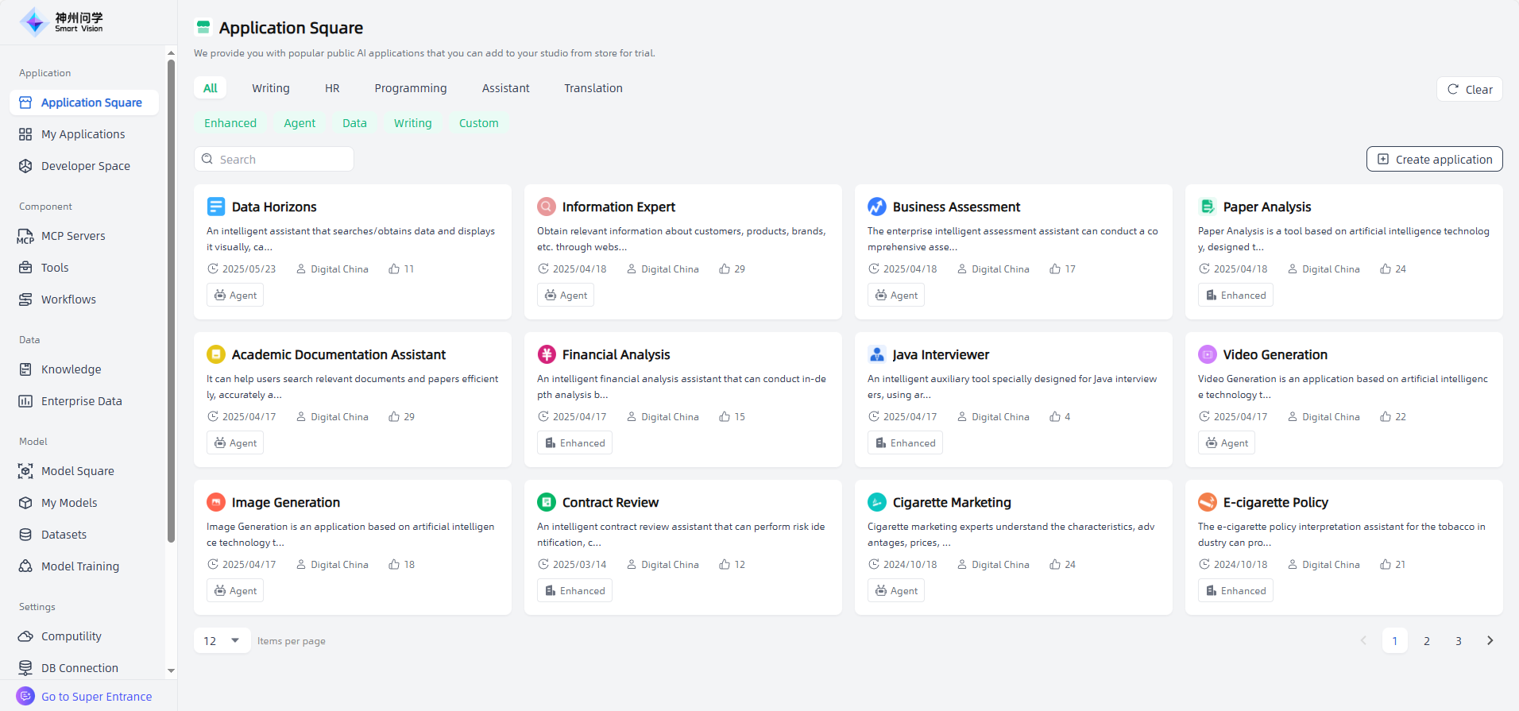
Task: Like the Paper Analysis application
Action: [x=1386, y=269]
